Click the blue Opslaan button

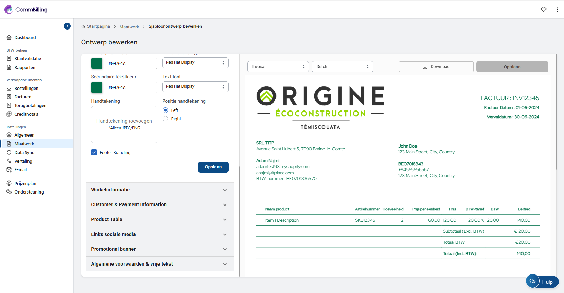[213, 167]
